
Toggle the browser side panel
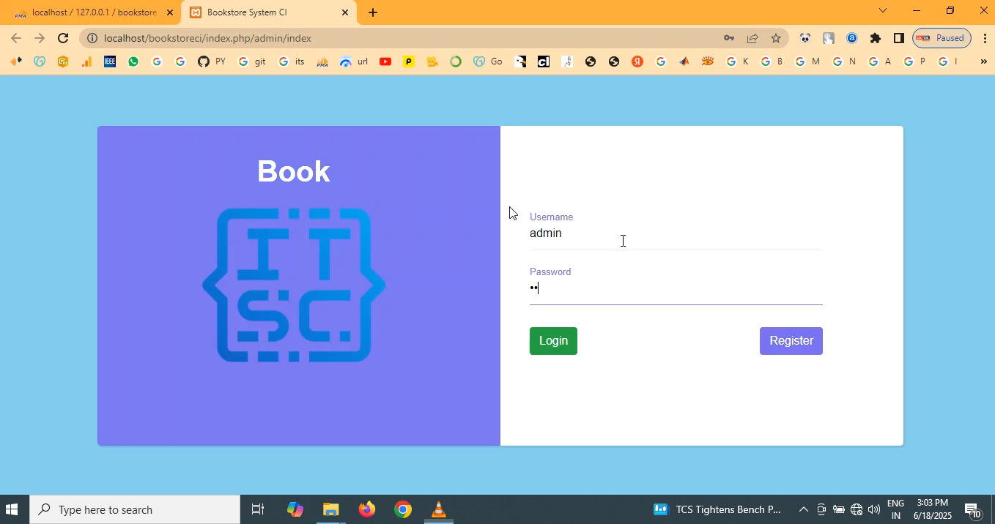pyautogui.click(x=898, y=38)
